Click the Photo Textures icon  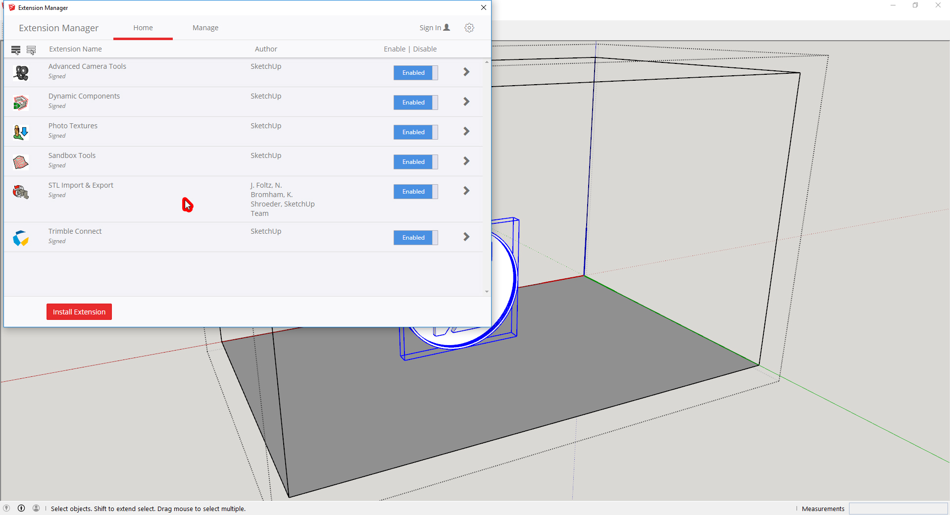21,132
